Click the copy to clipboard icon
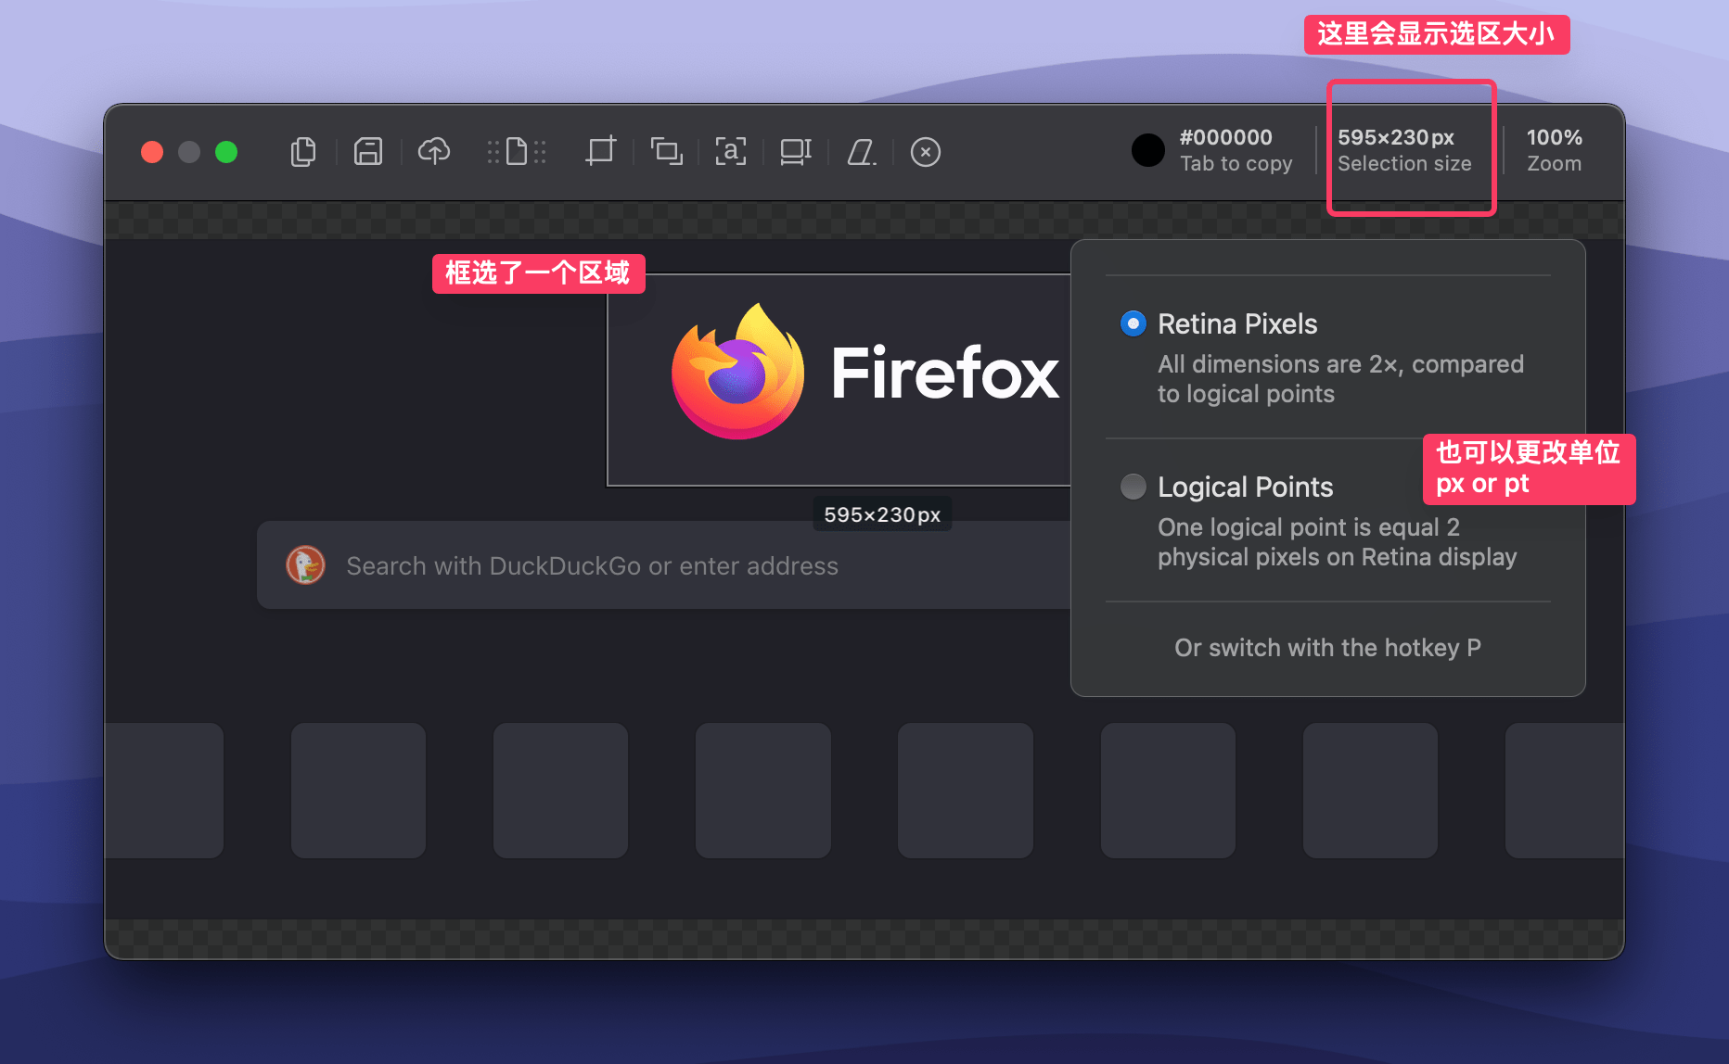The image size is (1729, 1064). click(303, 151)
